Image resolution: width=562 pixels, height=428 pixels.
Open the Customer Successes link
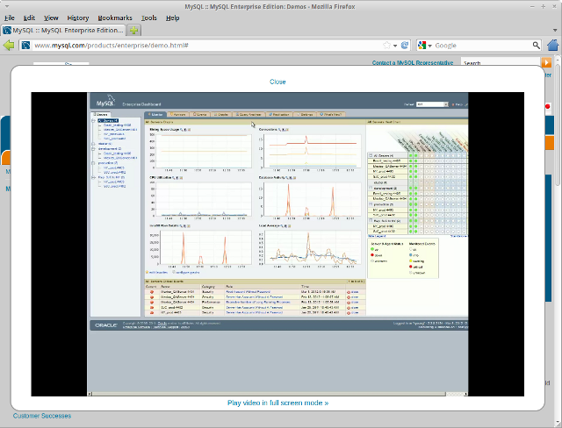tap(42, 416)
